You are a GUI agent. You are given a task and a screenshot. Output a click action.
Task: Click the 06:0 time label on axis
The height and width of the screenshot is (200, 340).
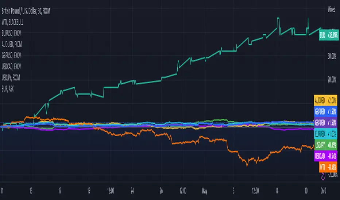323,191
